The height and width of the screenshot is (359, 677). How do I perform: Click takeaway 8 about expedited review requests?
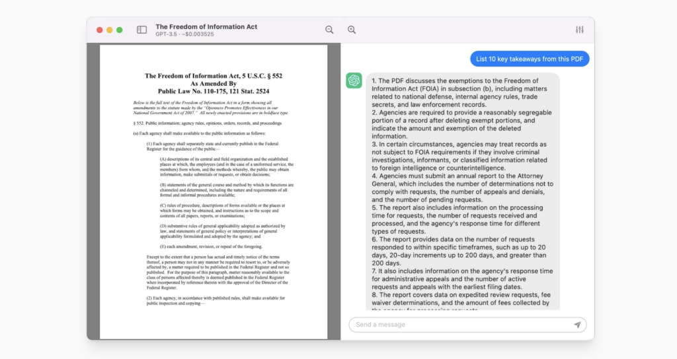pyautogui.click(x=461, y=302)
